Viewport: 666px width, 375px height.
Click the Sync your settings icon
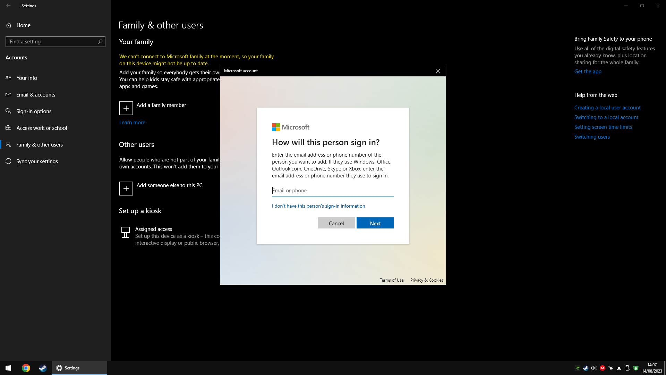point(9,161)
